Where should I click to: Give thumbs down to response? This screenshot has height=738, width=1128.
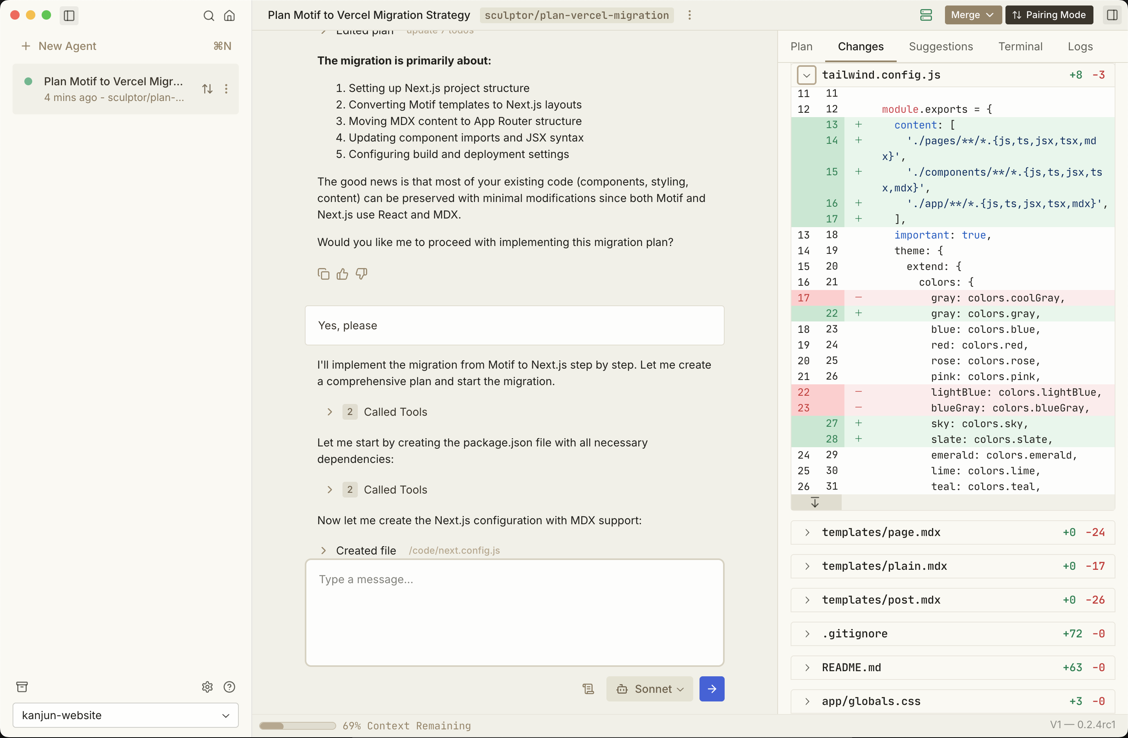[x=361, y=274]
